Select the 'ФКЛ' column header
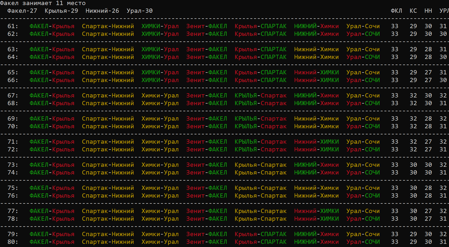This screenshot has height=247, width=449. tap(396, 11)
